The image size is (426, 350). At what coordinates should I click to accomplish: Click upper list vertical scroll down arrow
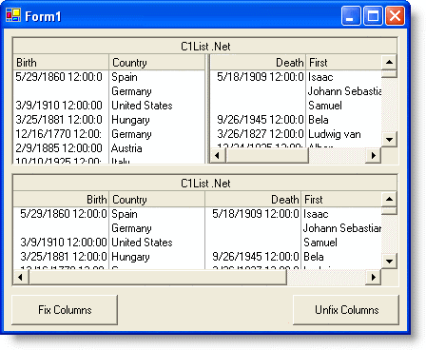click(389, 140)
